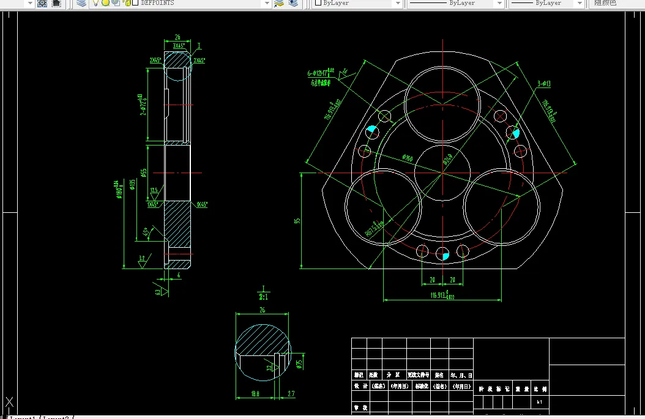Select the Φ240 diameter dimension
This screenshot has height=419, width=645.
pyautogui.click(x=447, y=160)
